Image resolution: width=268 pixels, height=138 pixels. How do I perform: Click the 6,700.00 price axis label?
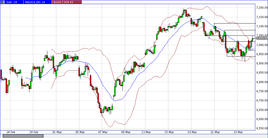tap(262, 101)
